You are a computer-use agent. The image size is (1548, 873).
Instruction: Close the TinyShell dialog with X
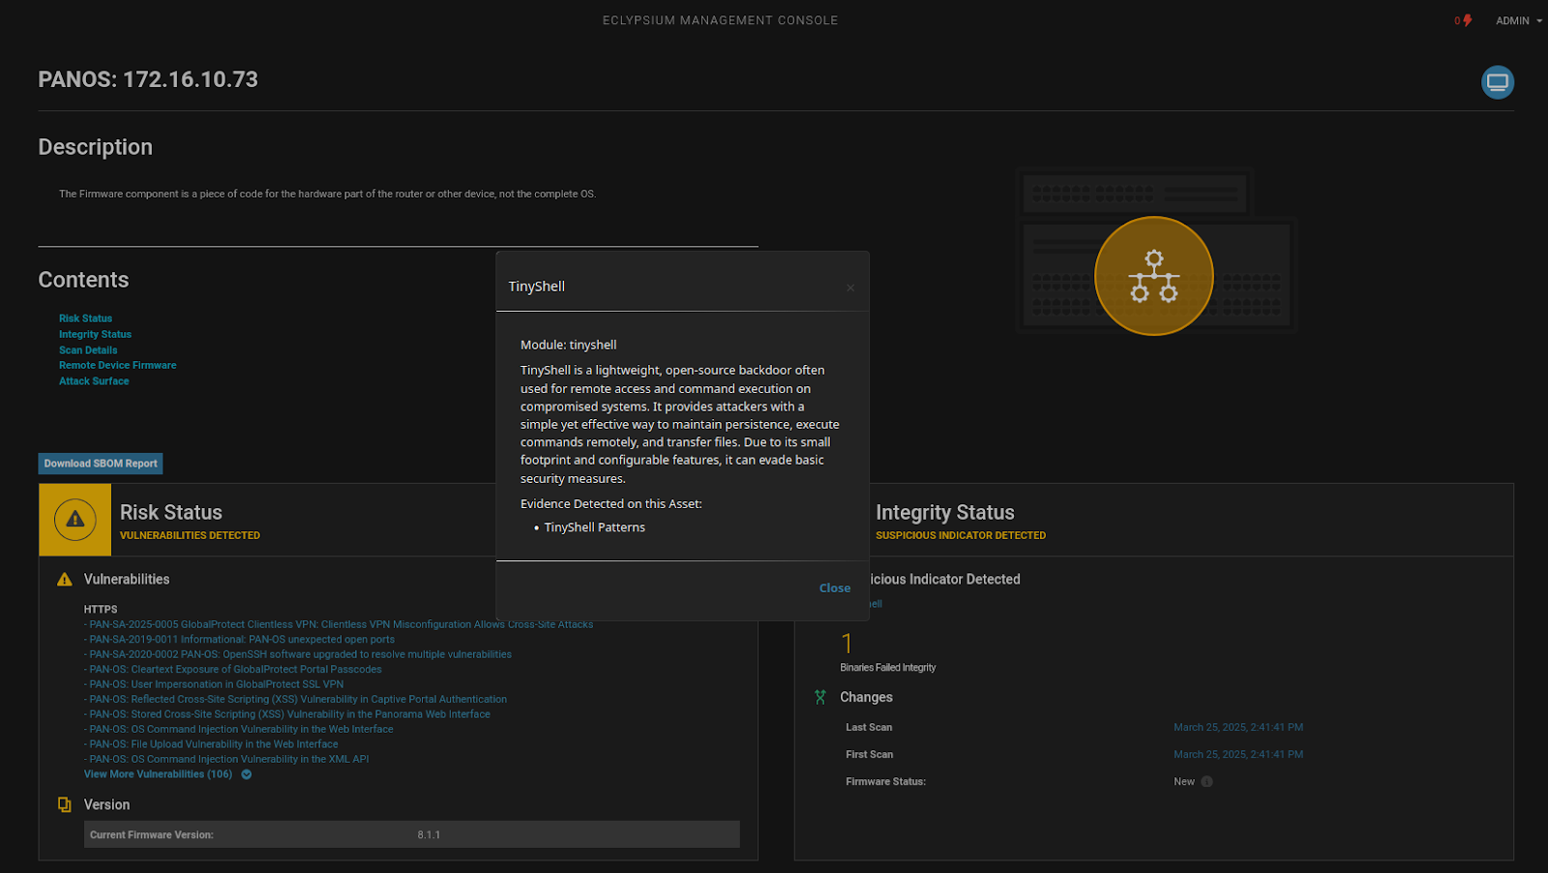(850, 287)
